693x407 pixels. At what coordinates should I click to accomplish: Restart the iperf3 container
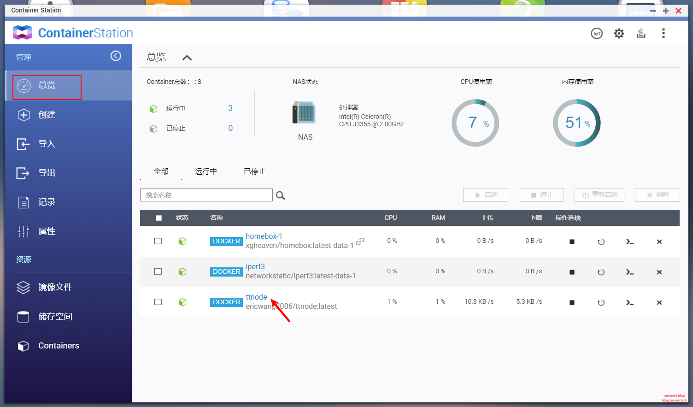coord(601,272)
